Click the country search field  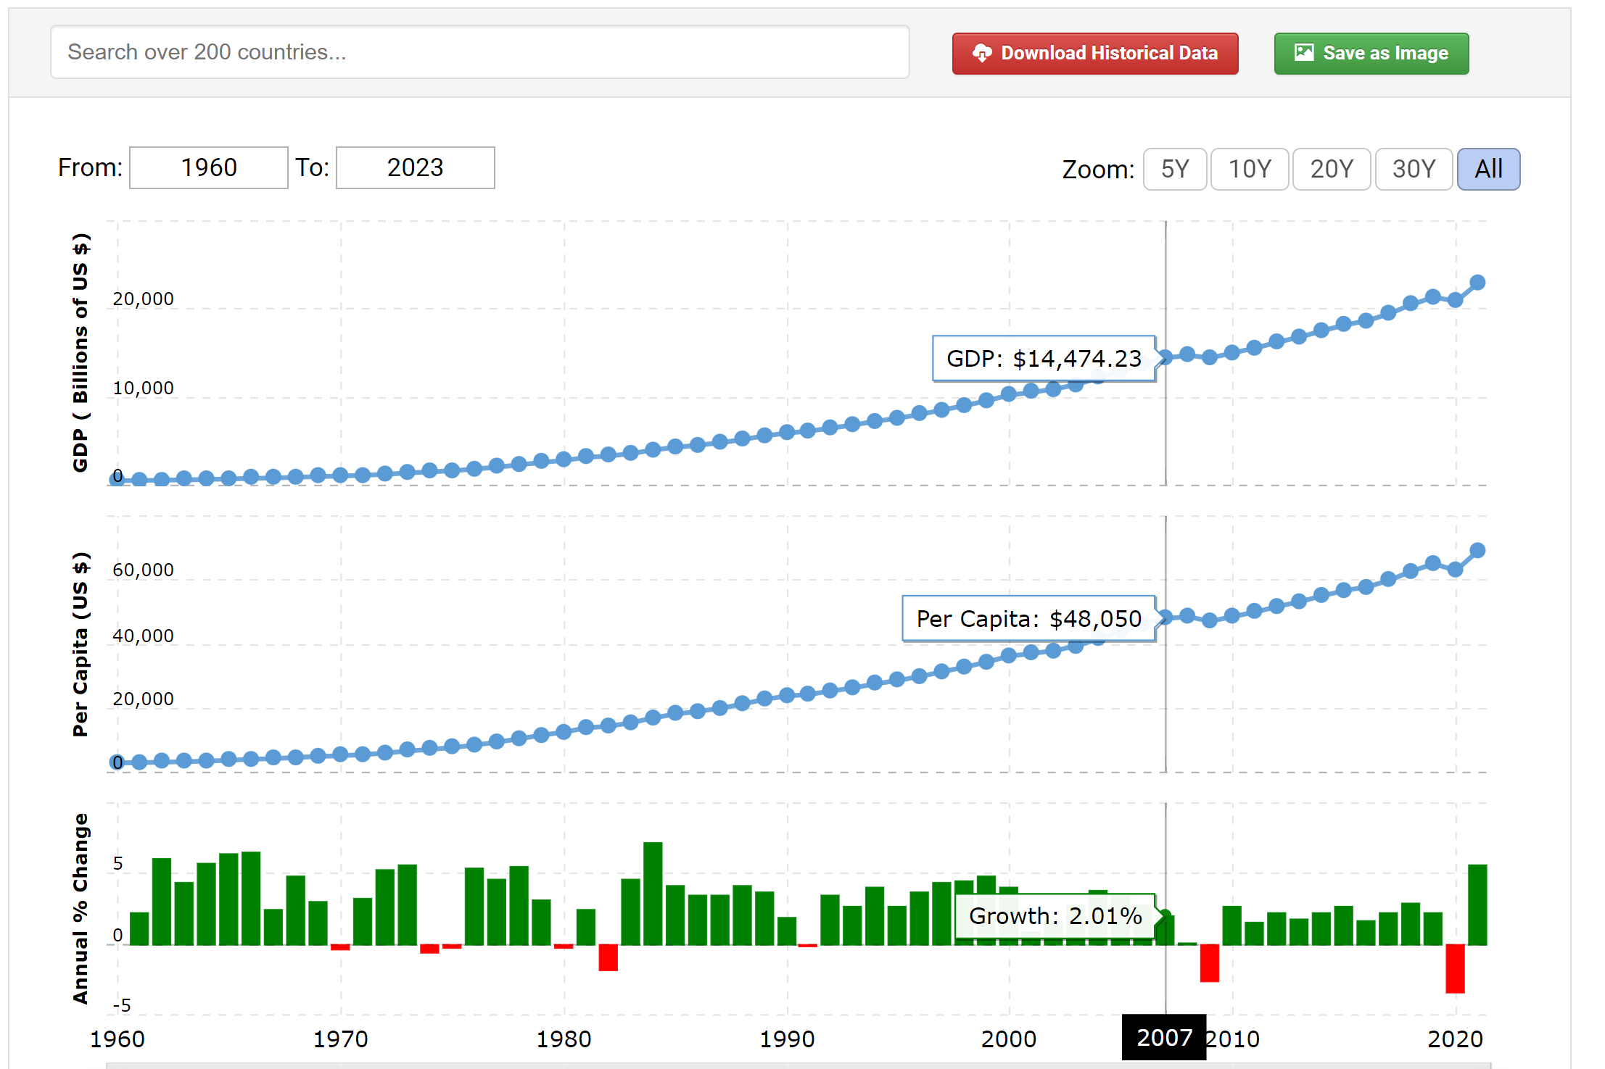(479, 52)
